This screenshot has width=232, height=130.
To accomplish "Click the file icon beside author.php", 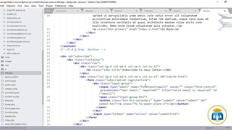I will (x=2, y=85).
